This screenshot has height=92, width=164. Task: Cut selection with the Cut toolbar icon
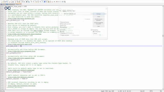15,2
